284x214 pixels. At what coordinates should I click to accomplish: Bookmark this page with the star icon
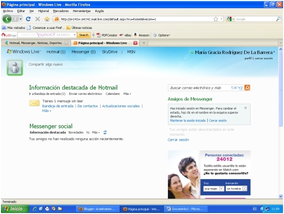pos(216,19)
